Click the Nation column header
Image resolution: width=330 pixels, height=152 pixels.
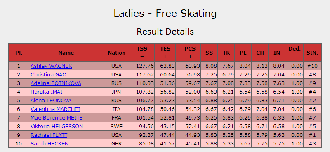point(117,53)
